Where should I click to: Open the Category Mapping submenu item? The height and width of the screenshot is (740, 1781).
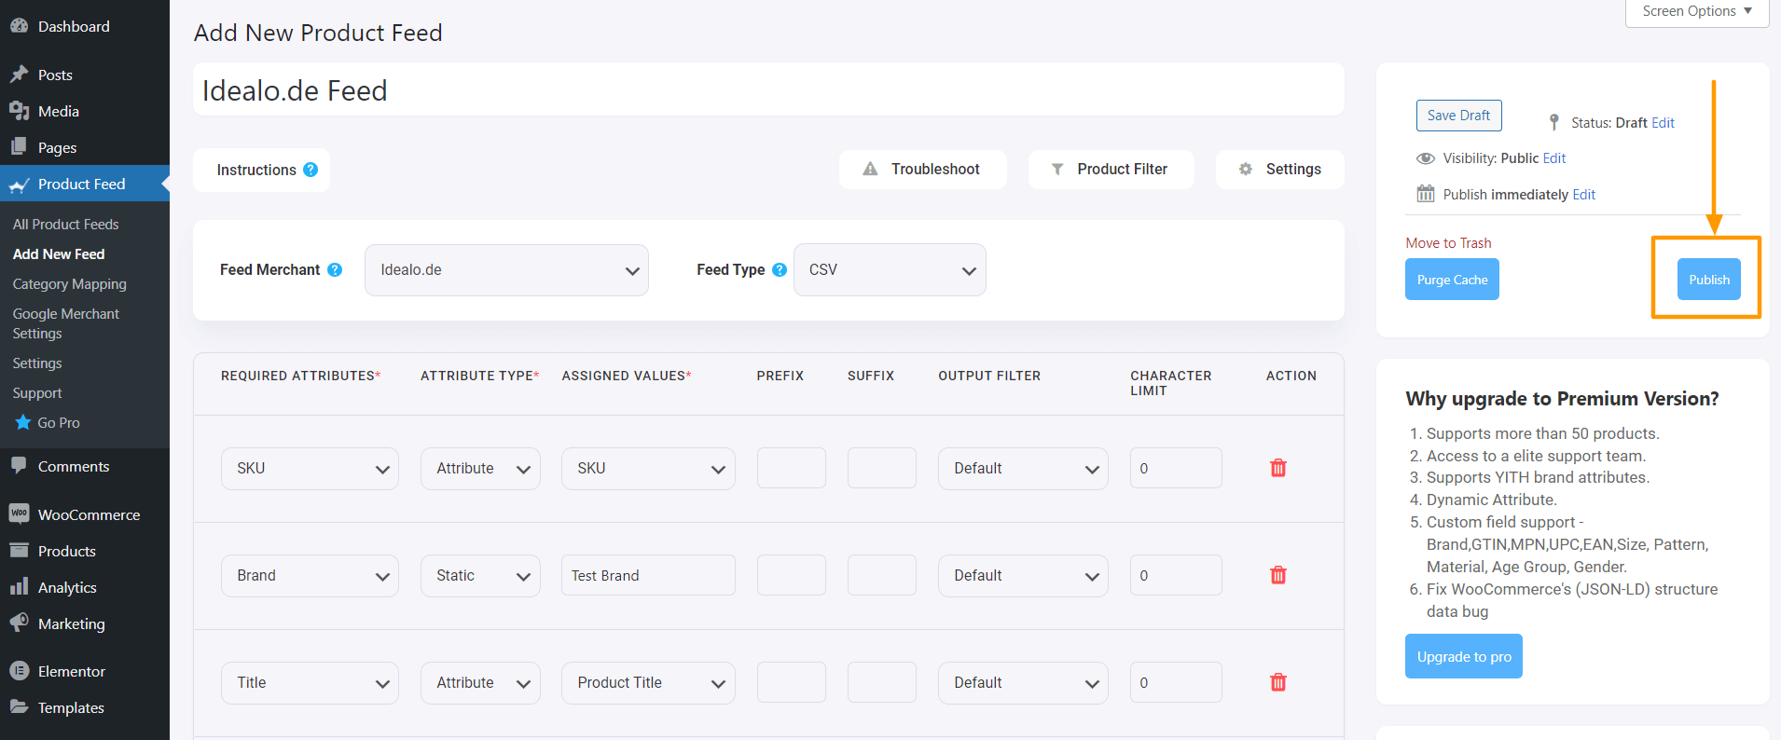click(69, 284)
